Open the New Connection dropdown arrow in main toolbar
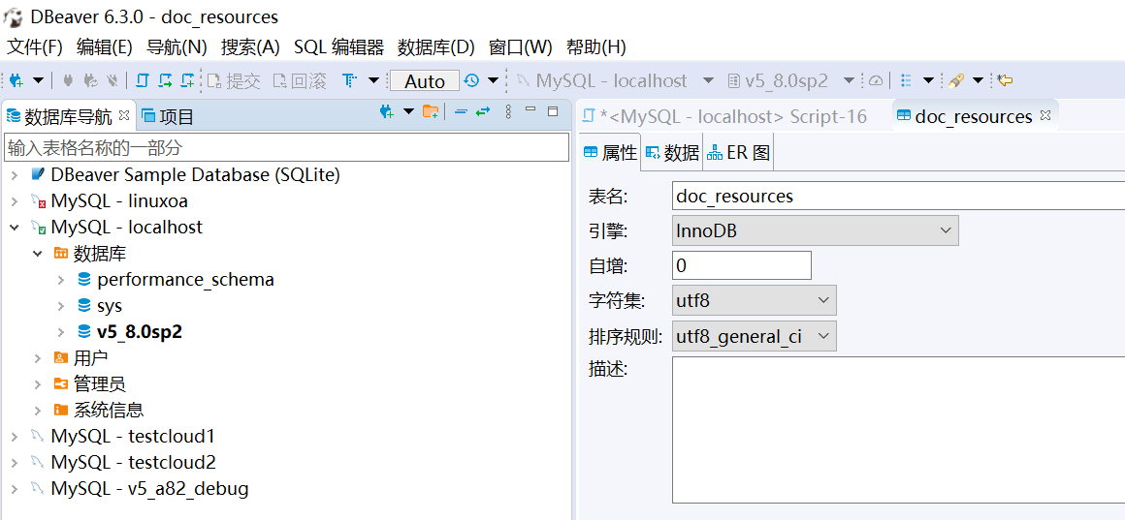 click(39, 81)
